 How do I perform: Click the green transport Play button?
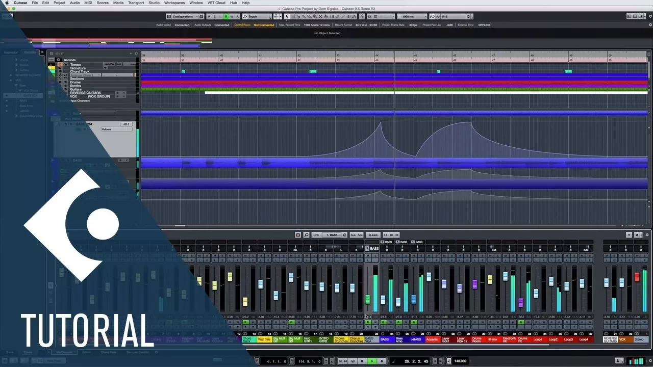pyautogui.click(x=372, y=361)
